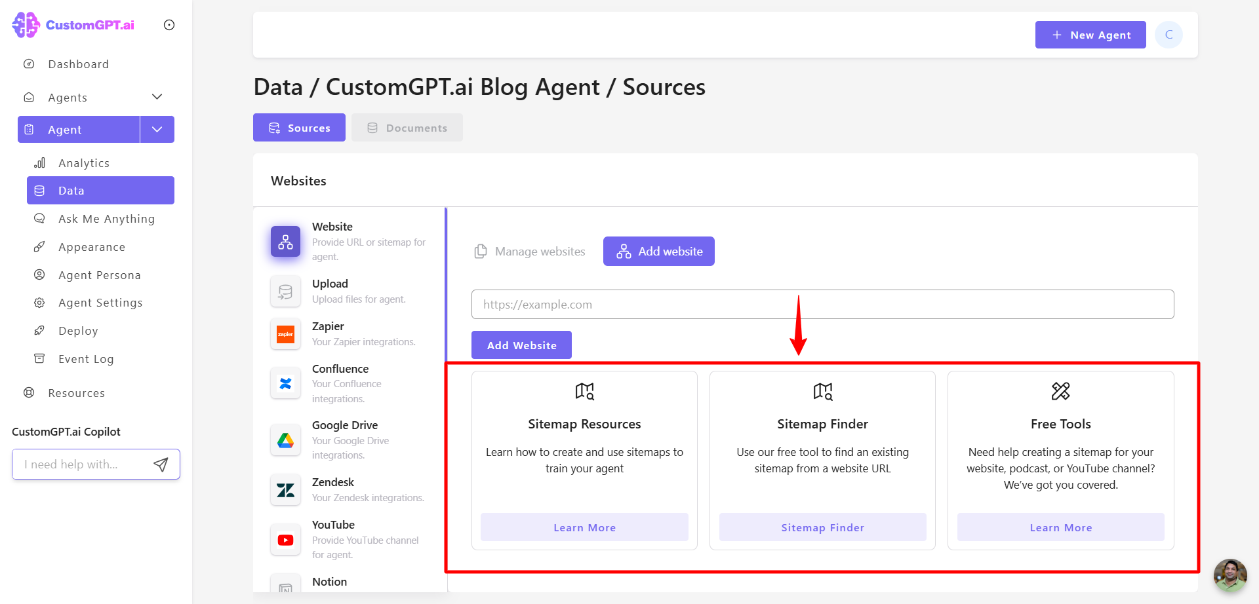Open Analytics from the sidebar

pos(84,163)
